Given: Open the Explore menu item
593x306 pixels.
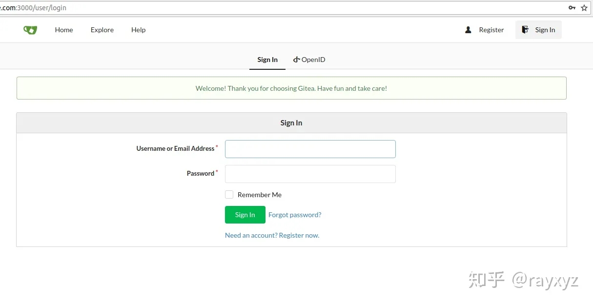Looking at the screenshot, I should (102, 30).
